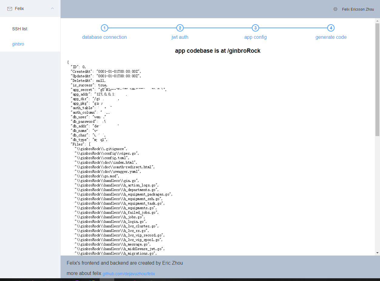Click the "app codebase is at /ginbroRock" heading
The image size is (380, 281).
tap(218, 51)
